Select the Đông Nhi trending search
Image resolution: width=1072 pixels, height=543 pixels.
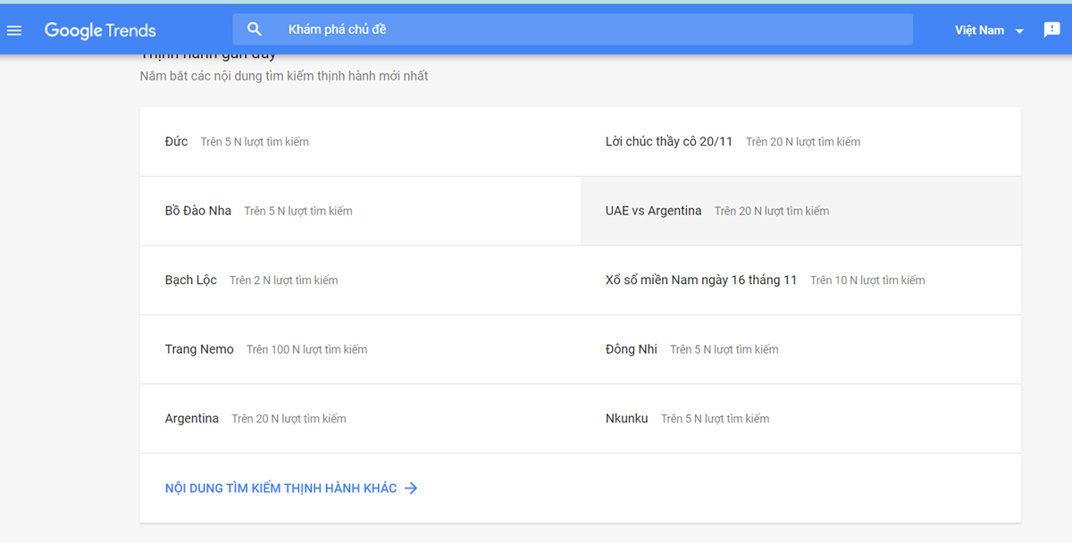[x=632, y=349]
